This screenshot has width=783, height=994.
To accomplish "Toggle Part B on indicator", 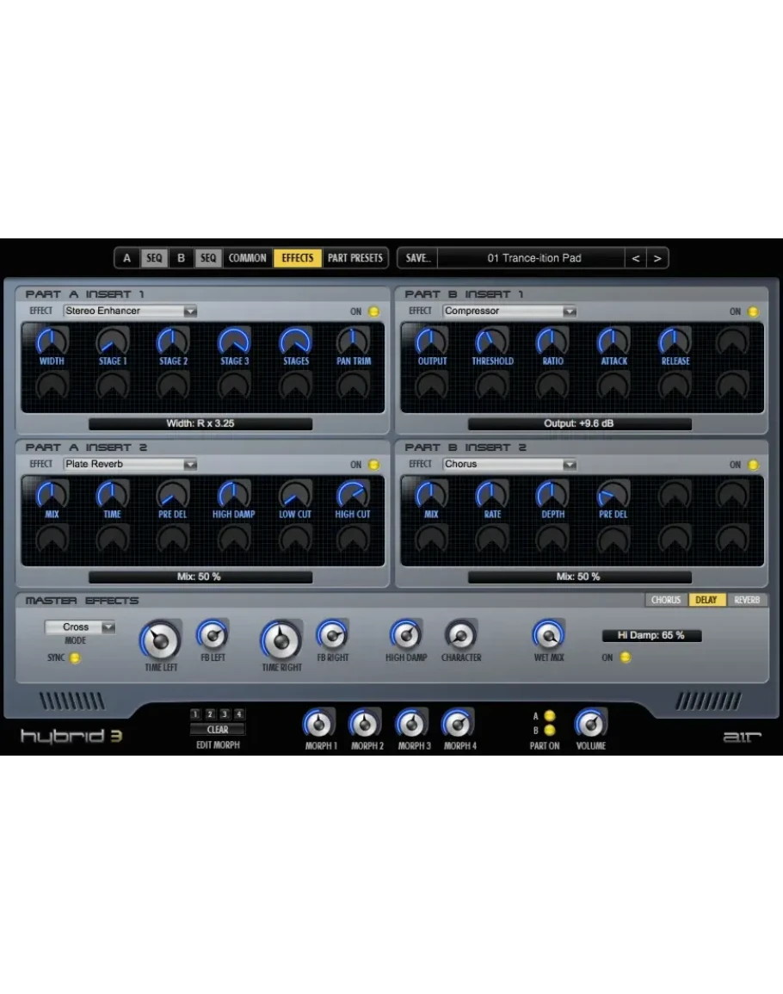I will point(550,731).
